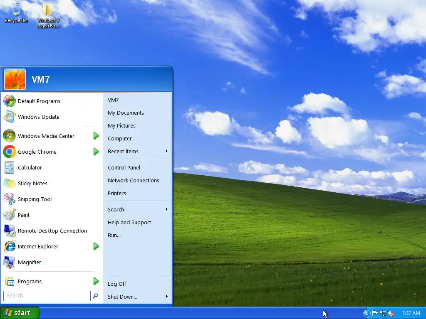Open Shut Down options arrow
This screenshot has width=426, height=319.
[166, 297]
